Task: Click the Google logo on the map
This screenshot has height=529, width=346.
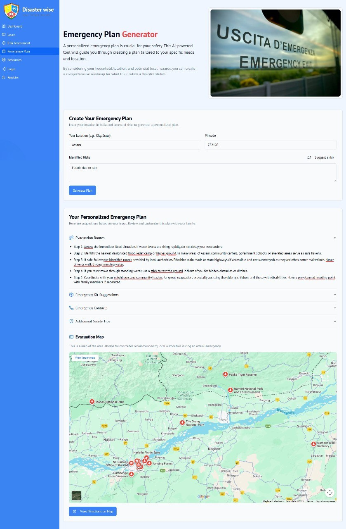Action: 203,497
